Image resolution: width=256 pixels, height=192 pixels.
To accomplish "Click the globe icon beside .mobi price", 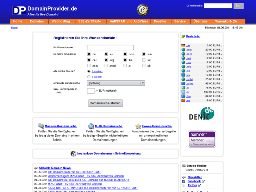I will [183, 79].
